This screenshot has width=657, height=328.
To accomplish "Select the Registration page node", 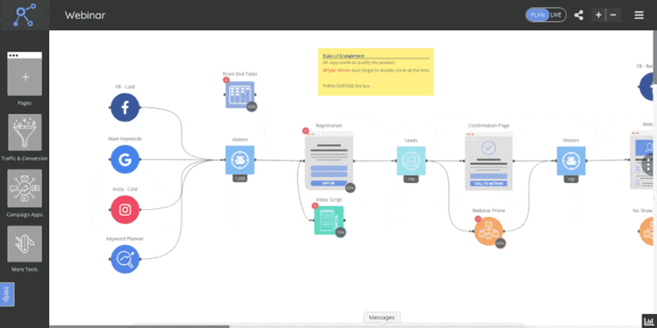I will pyautogui.click(x=328, y=161).
